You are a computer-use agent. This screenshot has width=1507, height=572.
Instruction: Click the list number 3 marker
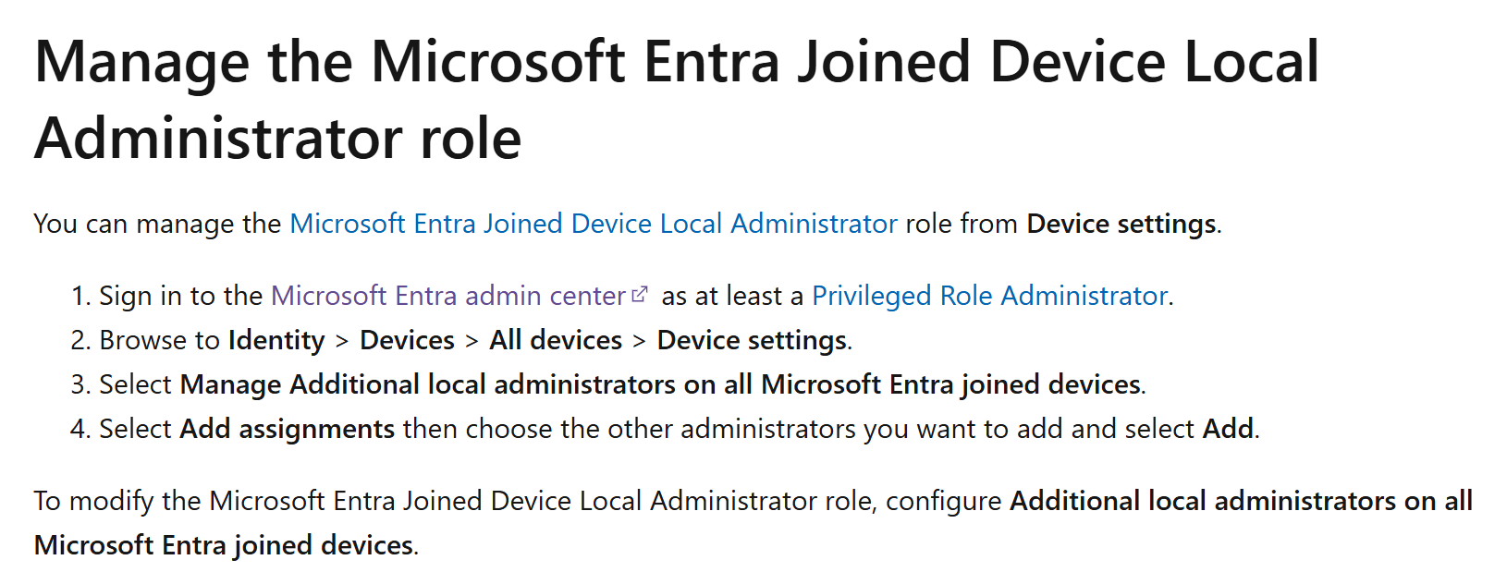point(80,384)
